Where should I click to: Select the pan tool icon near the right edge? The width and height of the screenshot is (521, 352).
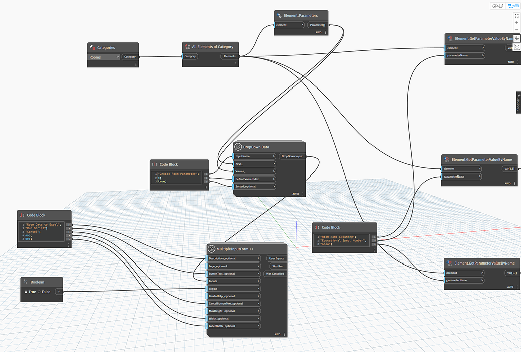(x=516, y=38)
